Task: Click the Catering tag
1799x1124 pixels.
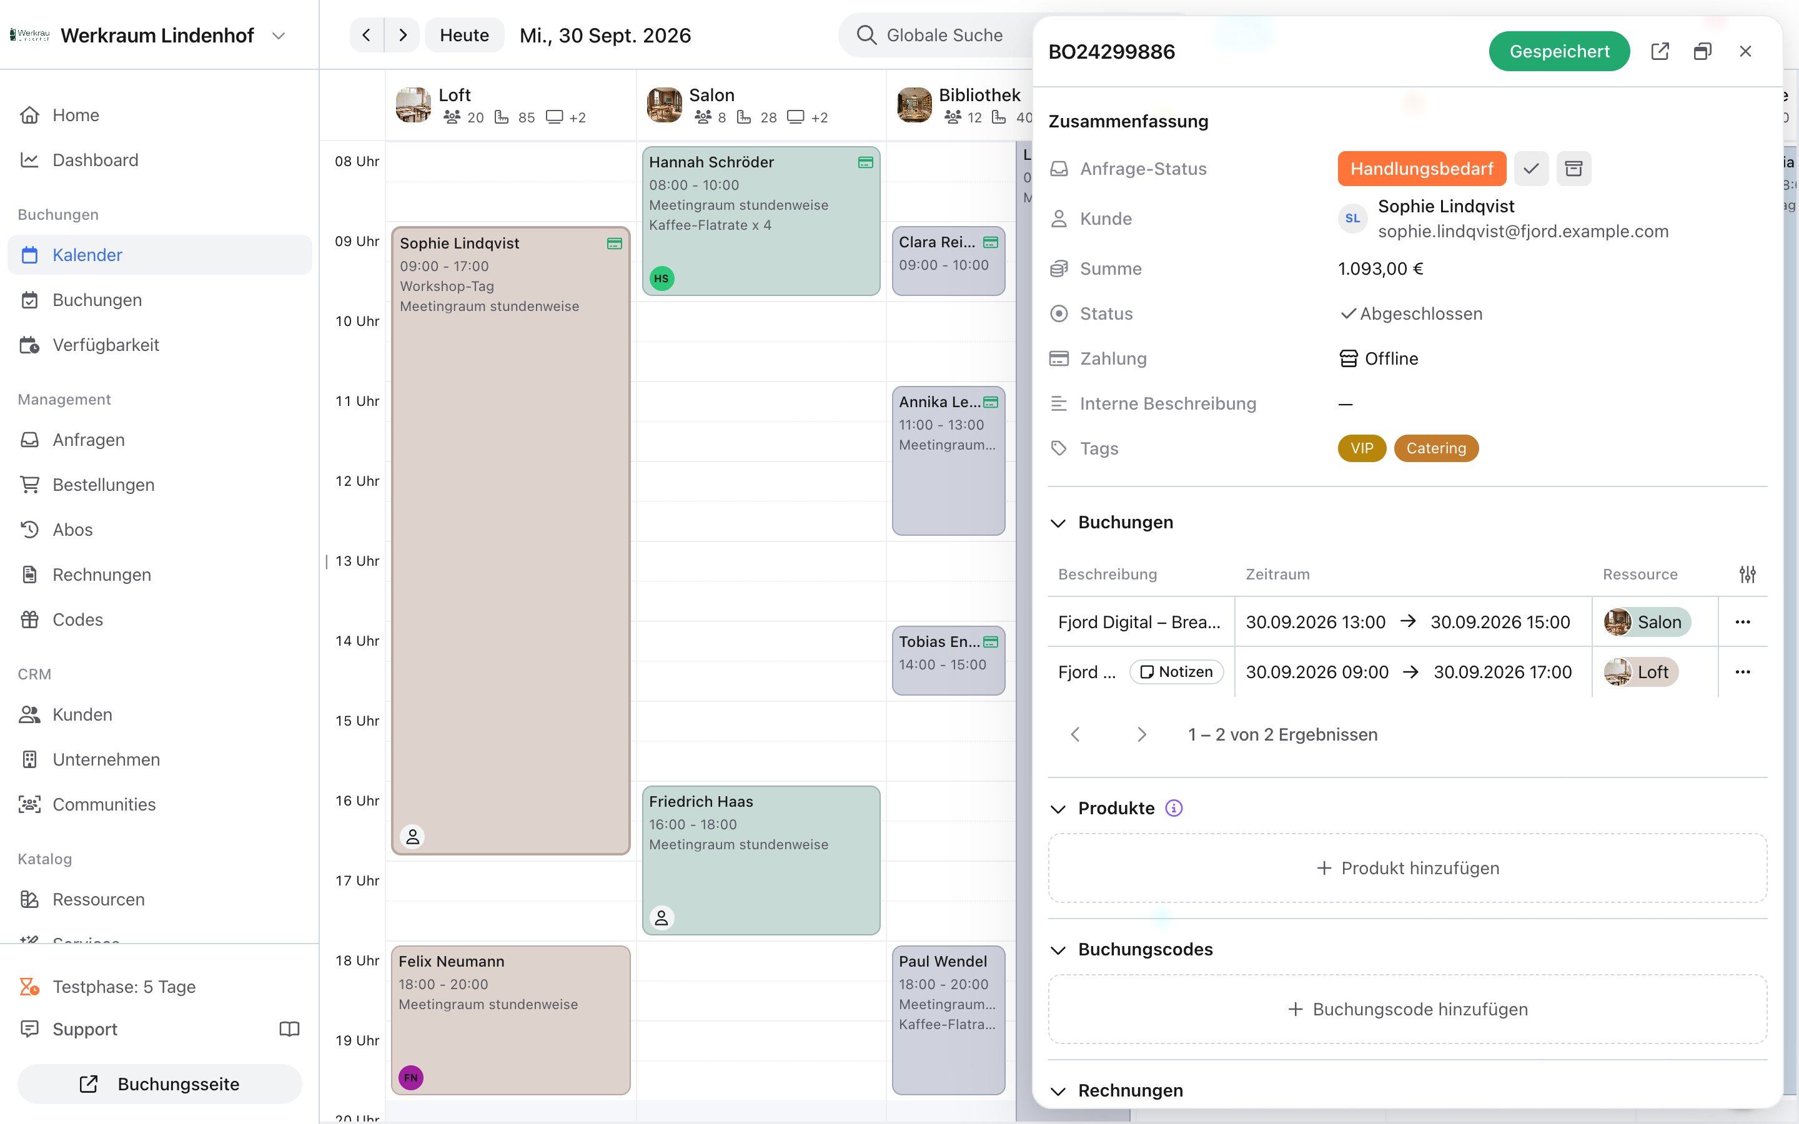Action: (x=1436, y=448)
